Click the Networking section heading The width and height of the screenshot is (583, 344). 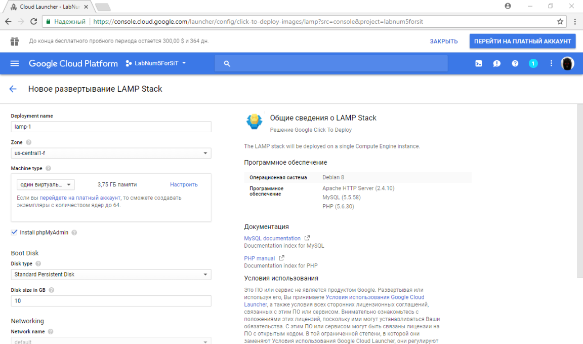point(27,321)
